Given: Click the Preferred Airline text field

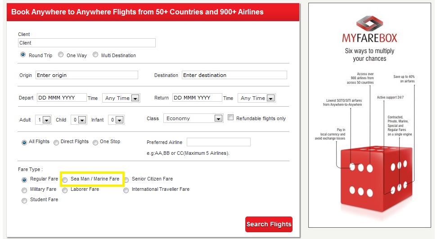Looking at the screenshot, I should click(218, 142).
